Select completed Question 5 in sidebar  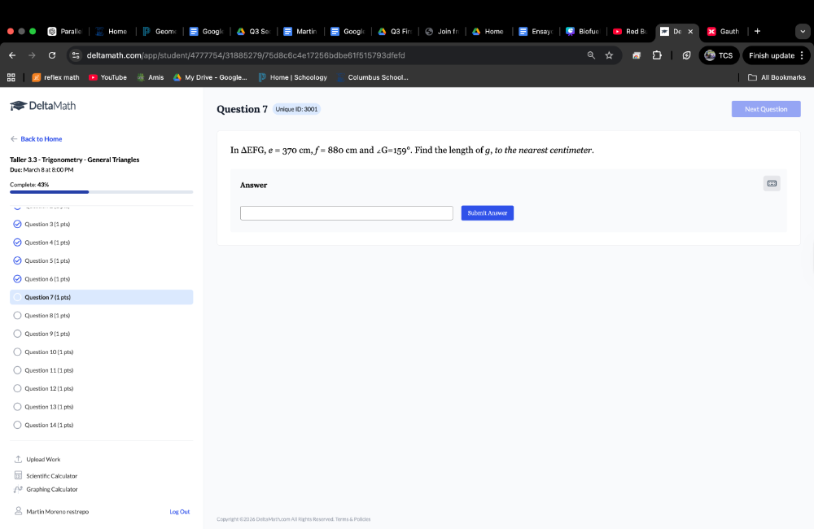(x=47, y=261)
